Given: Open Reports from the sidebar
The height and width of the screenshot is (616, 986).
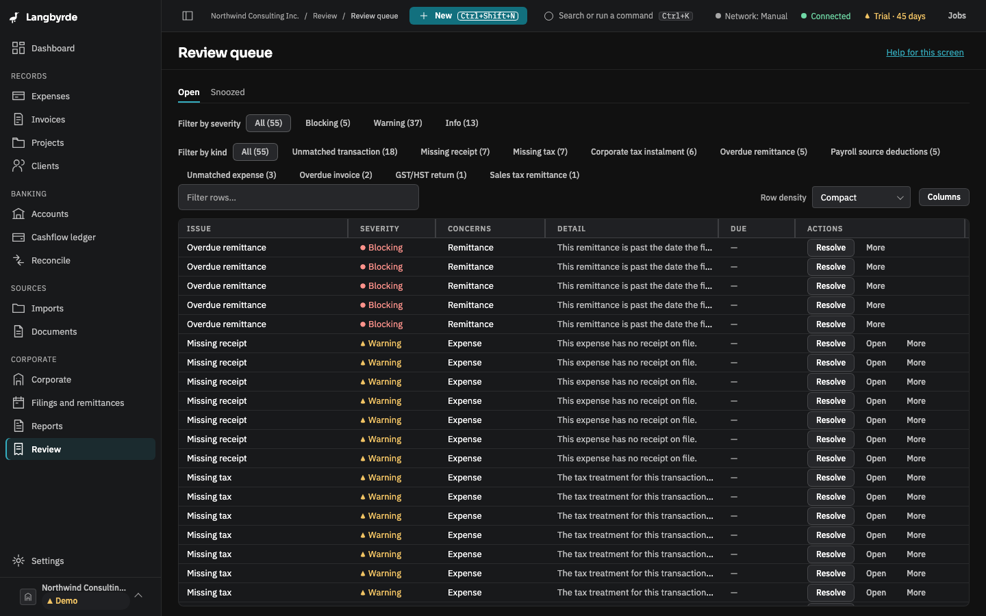Looking at the screenshot, I should 80,426.
